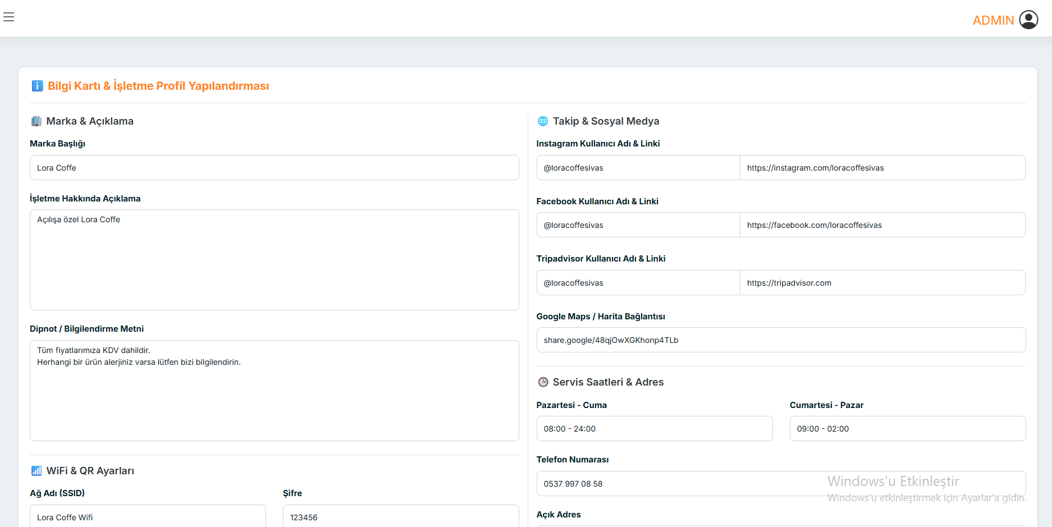Viewport: 1052px width, 527px height.
Task: Click the clock icon next to Servis Saatleri & Adres
Action: (543, 382)
